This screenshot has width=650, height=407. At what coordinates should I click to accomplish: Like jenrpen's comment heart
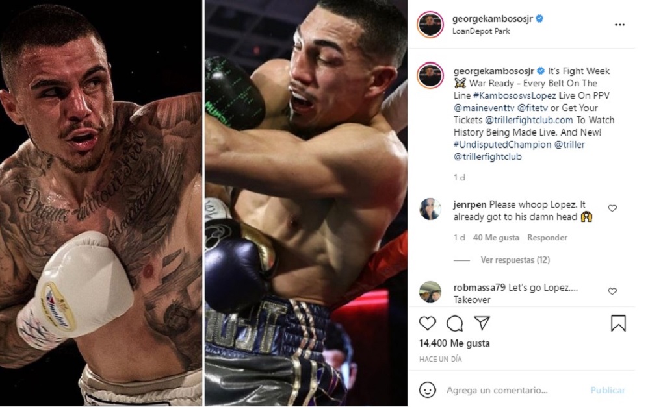point(612,208)
